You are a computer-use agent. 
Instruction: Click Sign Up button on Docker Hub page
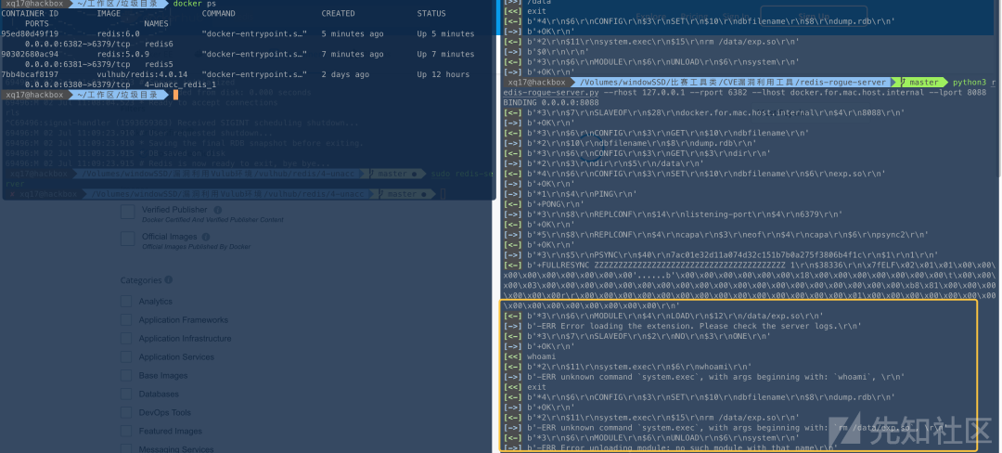[x=815, y=18]
